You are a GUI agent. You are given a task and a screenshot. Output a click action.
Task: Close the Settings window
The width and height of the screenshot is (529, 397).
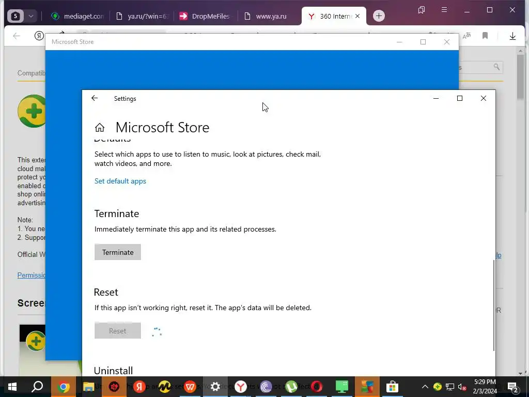pyautogui.click(x=484, y=98)
